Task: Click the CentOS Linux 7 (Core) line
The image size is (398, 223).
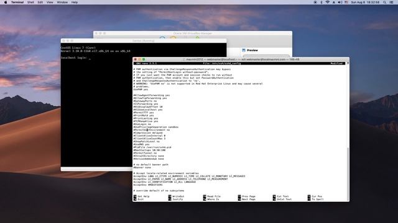Action: (x=78, y=48)
